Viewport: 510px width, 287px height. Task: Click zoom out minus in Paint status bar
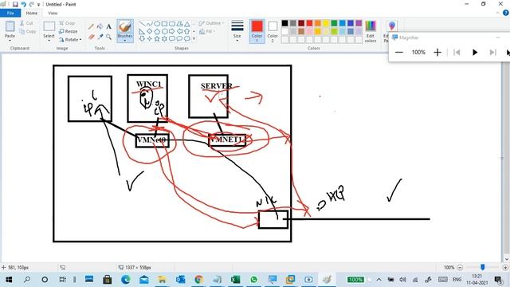point(460,268)
